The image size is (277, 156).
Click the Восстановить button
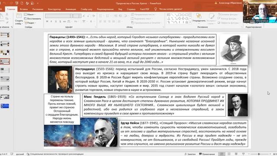pos(32,19)
